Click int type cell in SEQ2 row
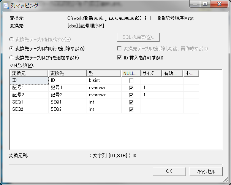This screenshot has width=231, height=185. (104, 109)
